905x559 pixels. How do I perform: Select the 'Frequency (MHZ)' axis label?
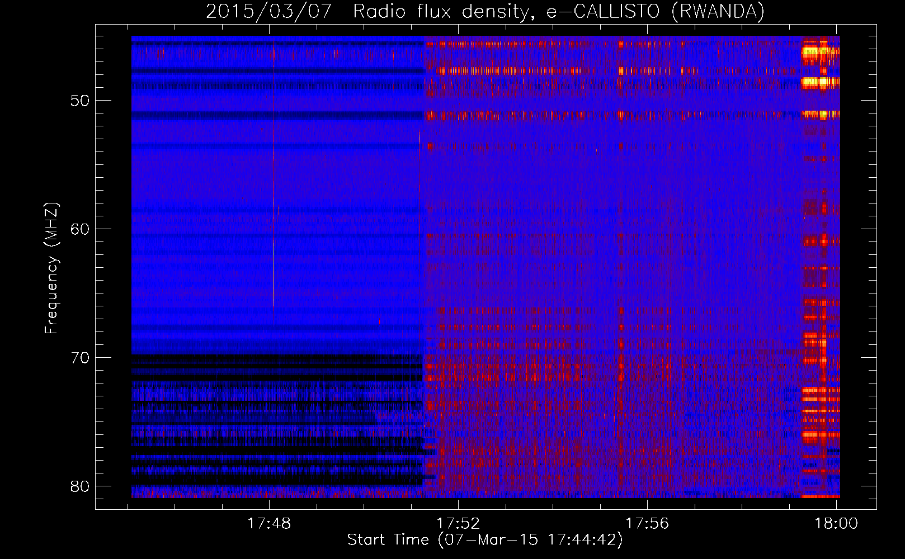[x=51, y=268]
